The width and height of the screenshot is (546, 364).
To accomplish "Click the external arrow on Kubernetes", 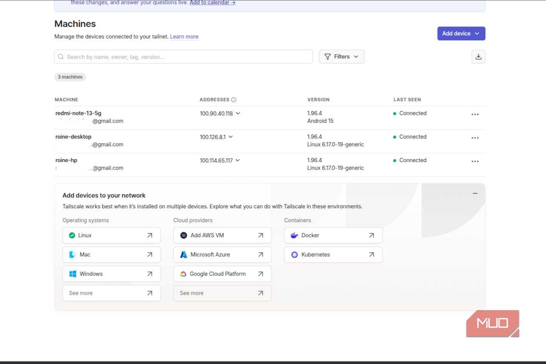I will tap(371, 254).
